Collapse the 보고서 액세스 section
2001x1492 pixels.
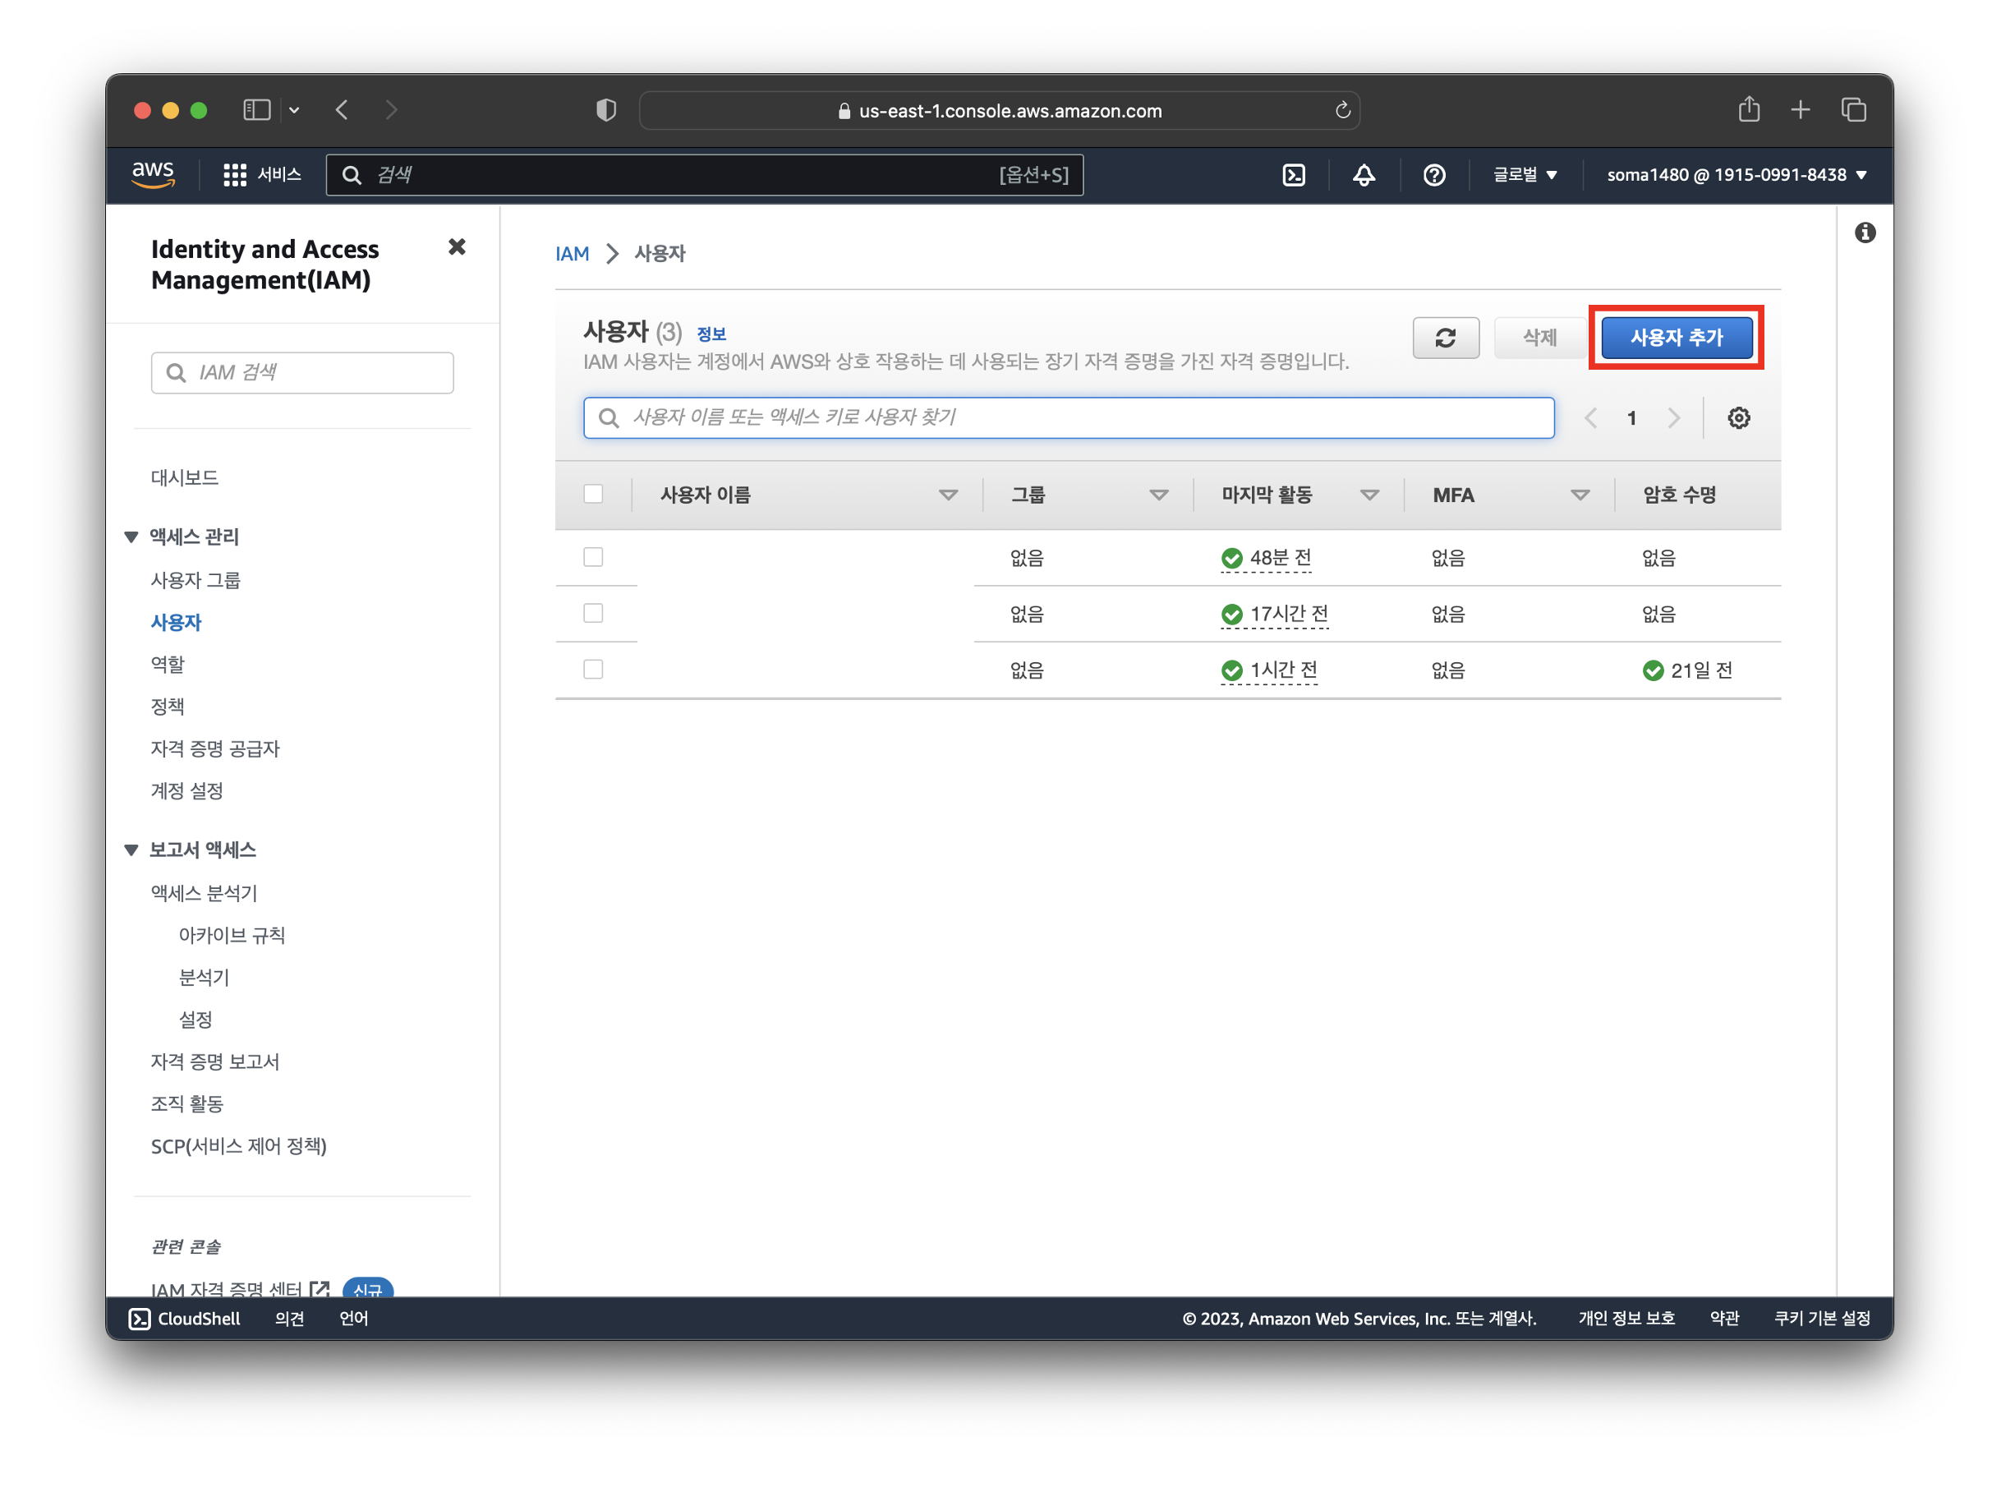click(131, 850)
